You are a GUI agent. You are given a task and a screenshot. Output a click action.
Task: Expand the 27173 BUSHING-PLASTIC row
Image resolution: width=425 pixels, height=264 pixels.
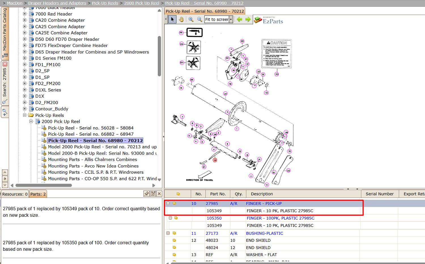coord(168,233)
